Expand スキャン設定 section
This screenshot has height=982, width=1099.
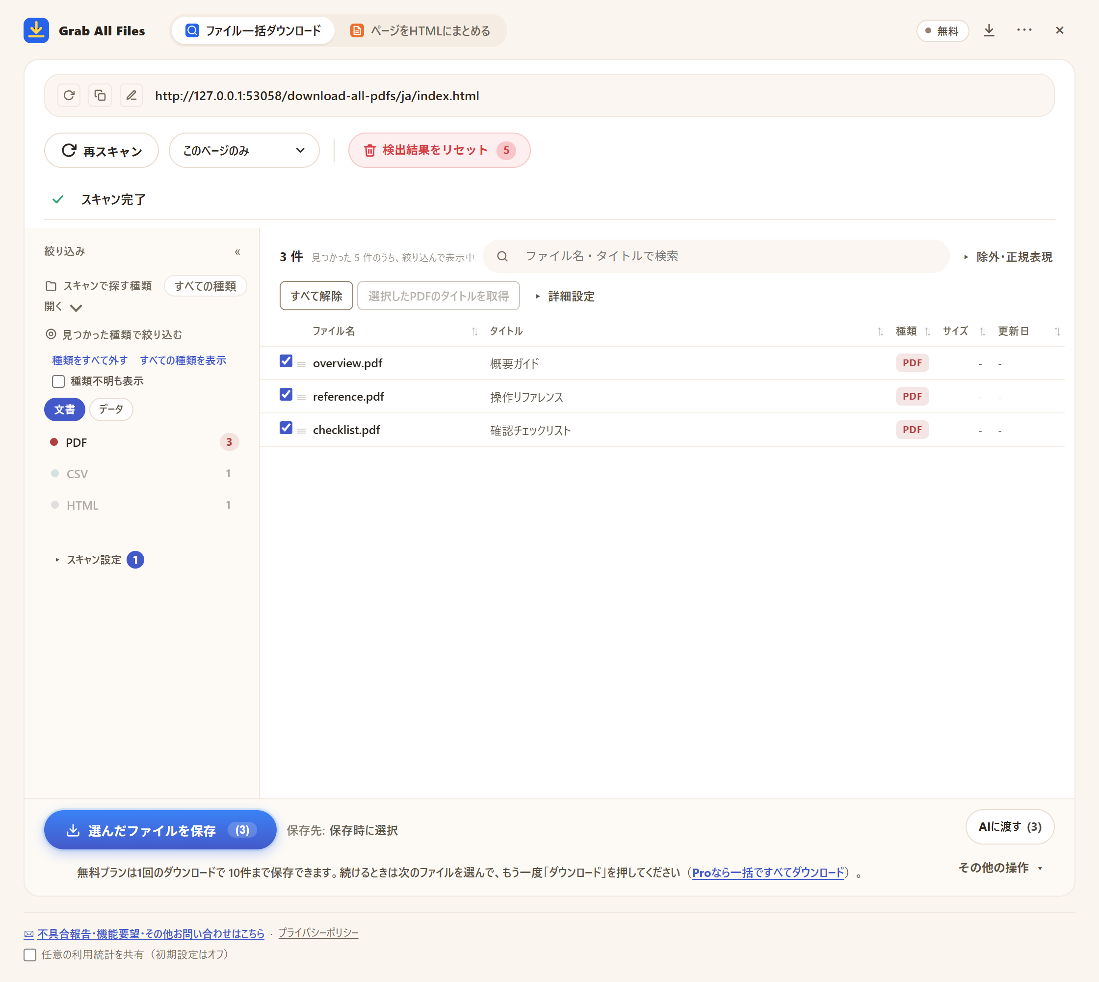[x=99, y=560]
